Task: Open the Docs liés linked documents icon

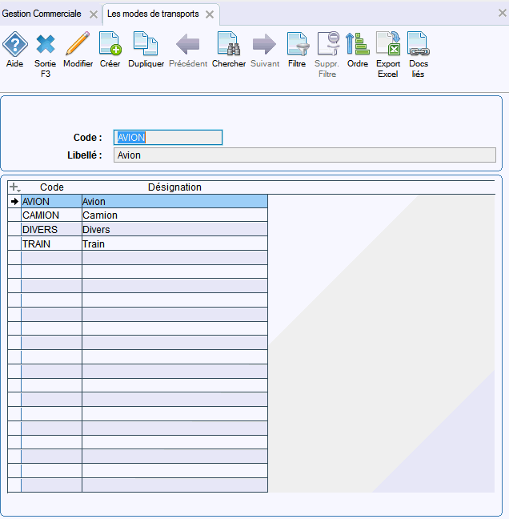Action: point(418,43)
